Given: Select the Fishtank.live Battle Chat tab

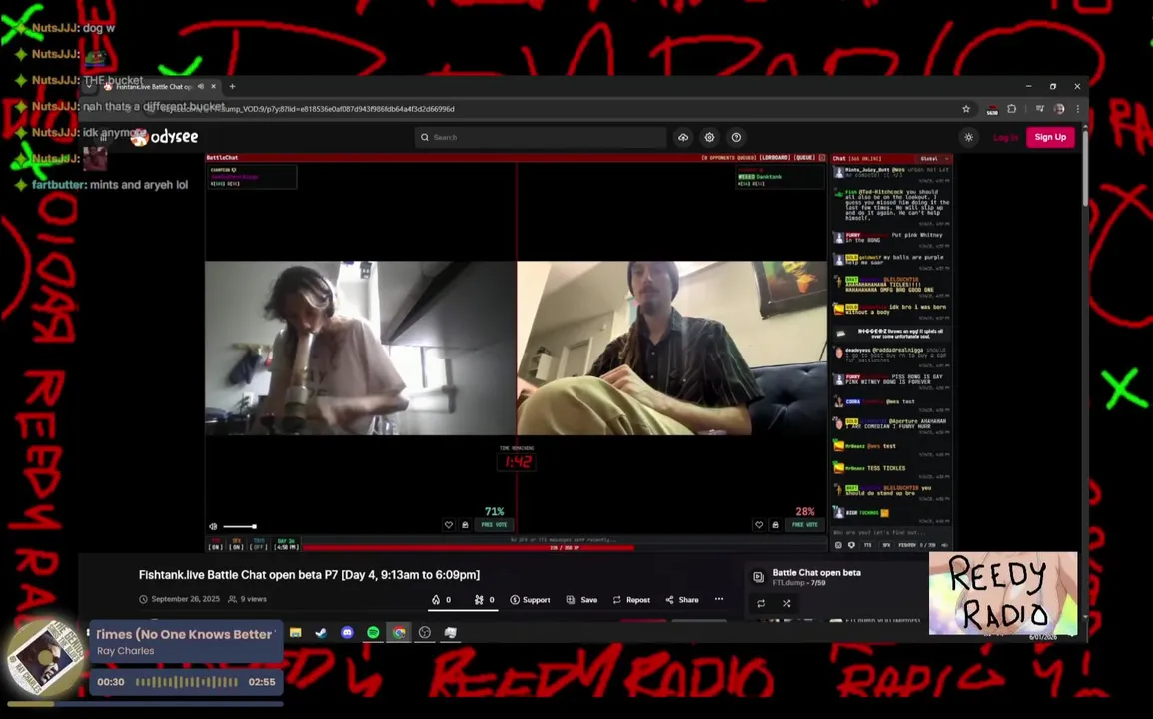Looking at the screenshot, I should [x=153, y=86].
